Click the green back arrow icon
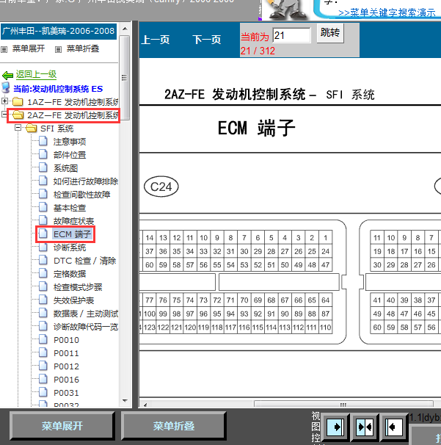The image size is (441, 445). (7, 75)
